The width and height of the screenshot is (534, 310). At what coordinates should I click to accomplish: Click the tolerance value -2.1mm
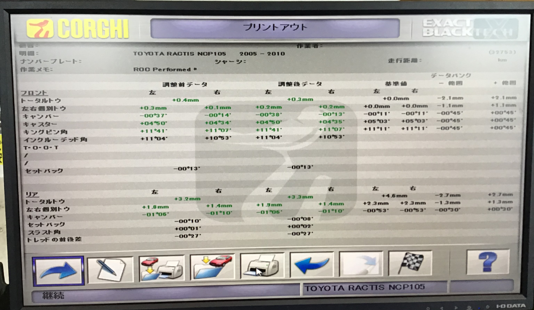point(450,98)
